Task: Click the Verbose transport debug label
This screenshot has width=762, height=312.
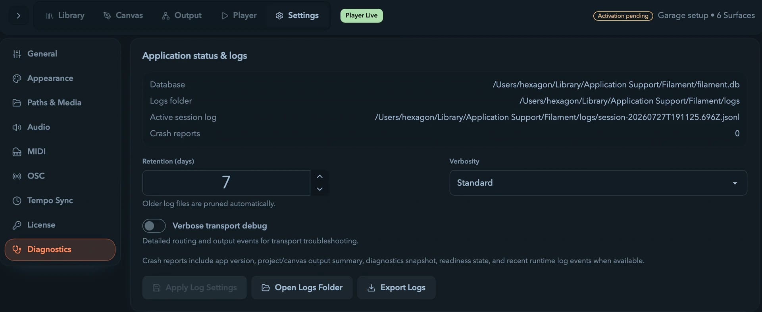Action: pos(219,226)
